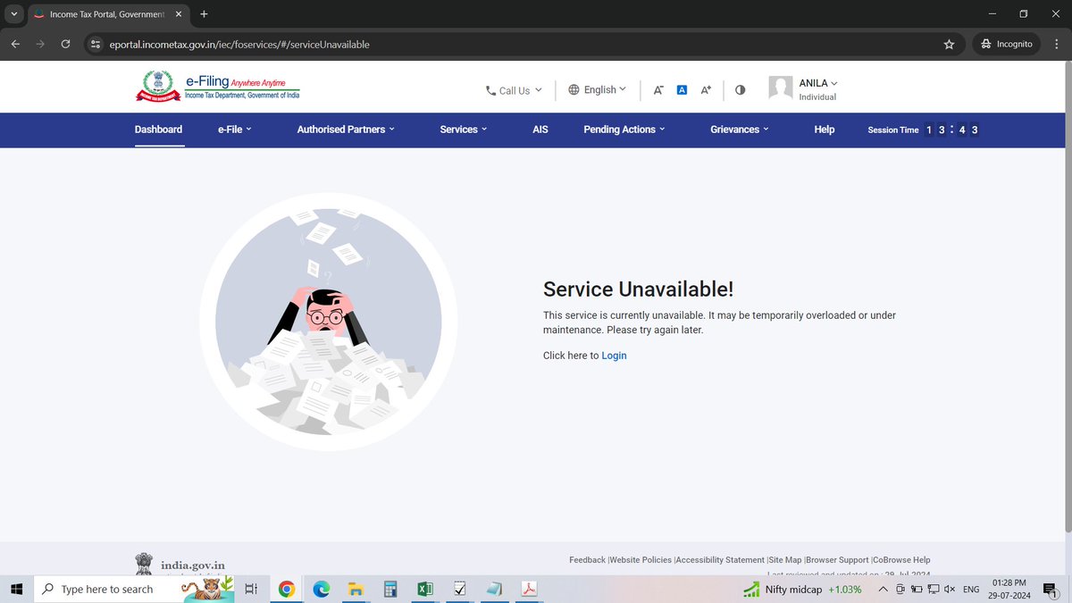Click the ANILA profile avatar
Viewport: 1072px width, 603px height.
click(x=779, y=87)
